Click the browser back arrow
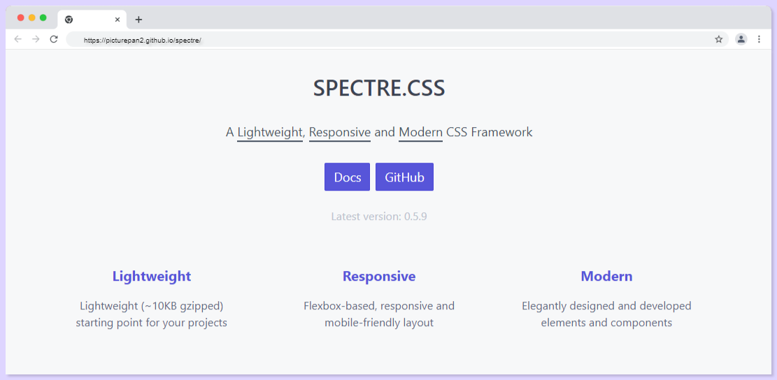 pos(18,39)
